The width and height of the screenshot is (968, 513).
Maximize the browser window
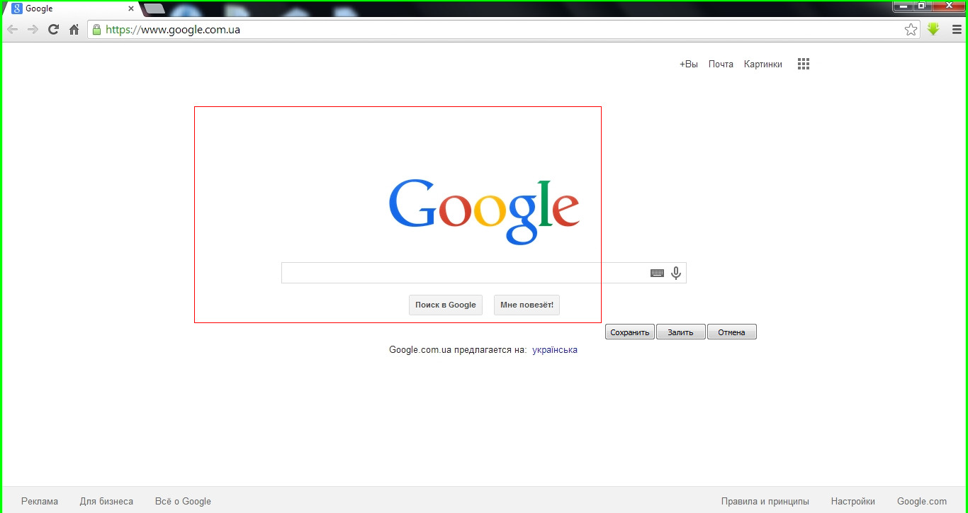click(921, 6)
